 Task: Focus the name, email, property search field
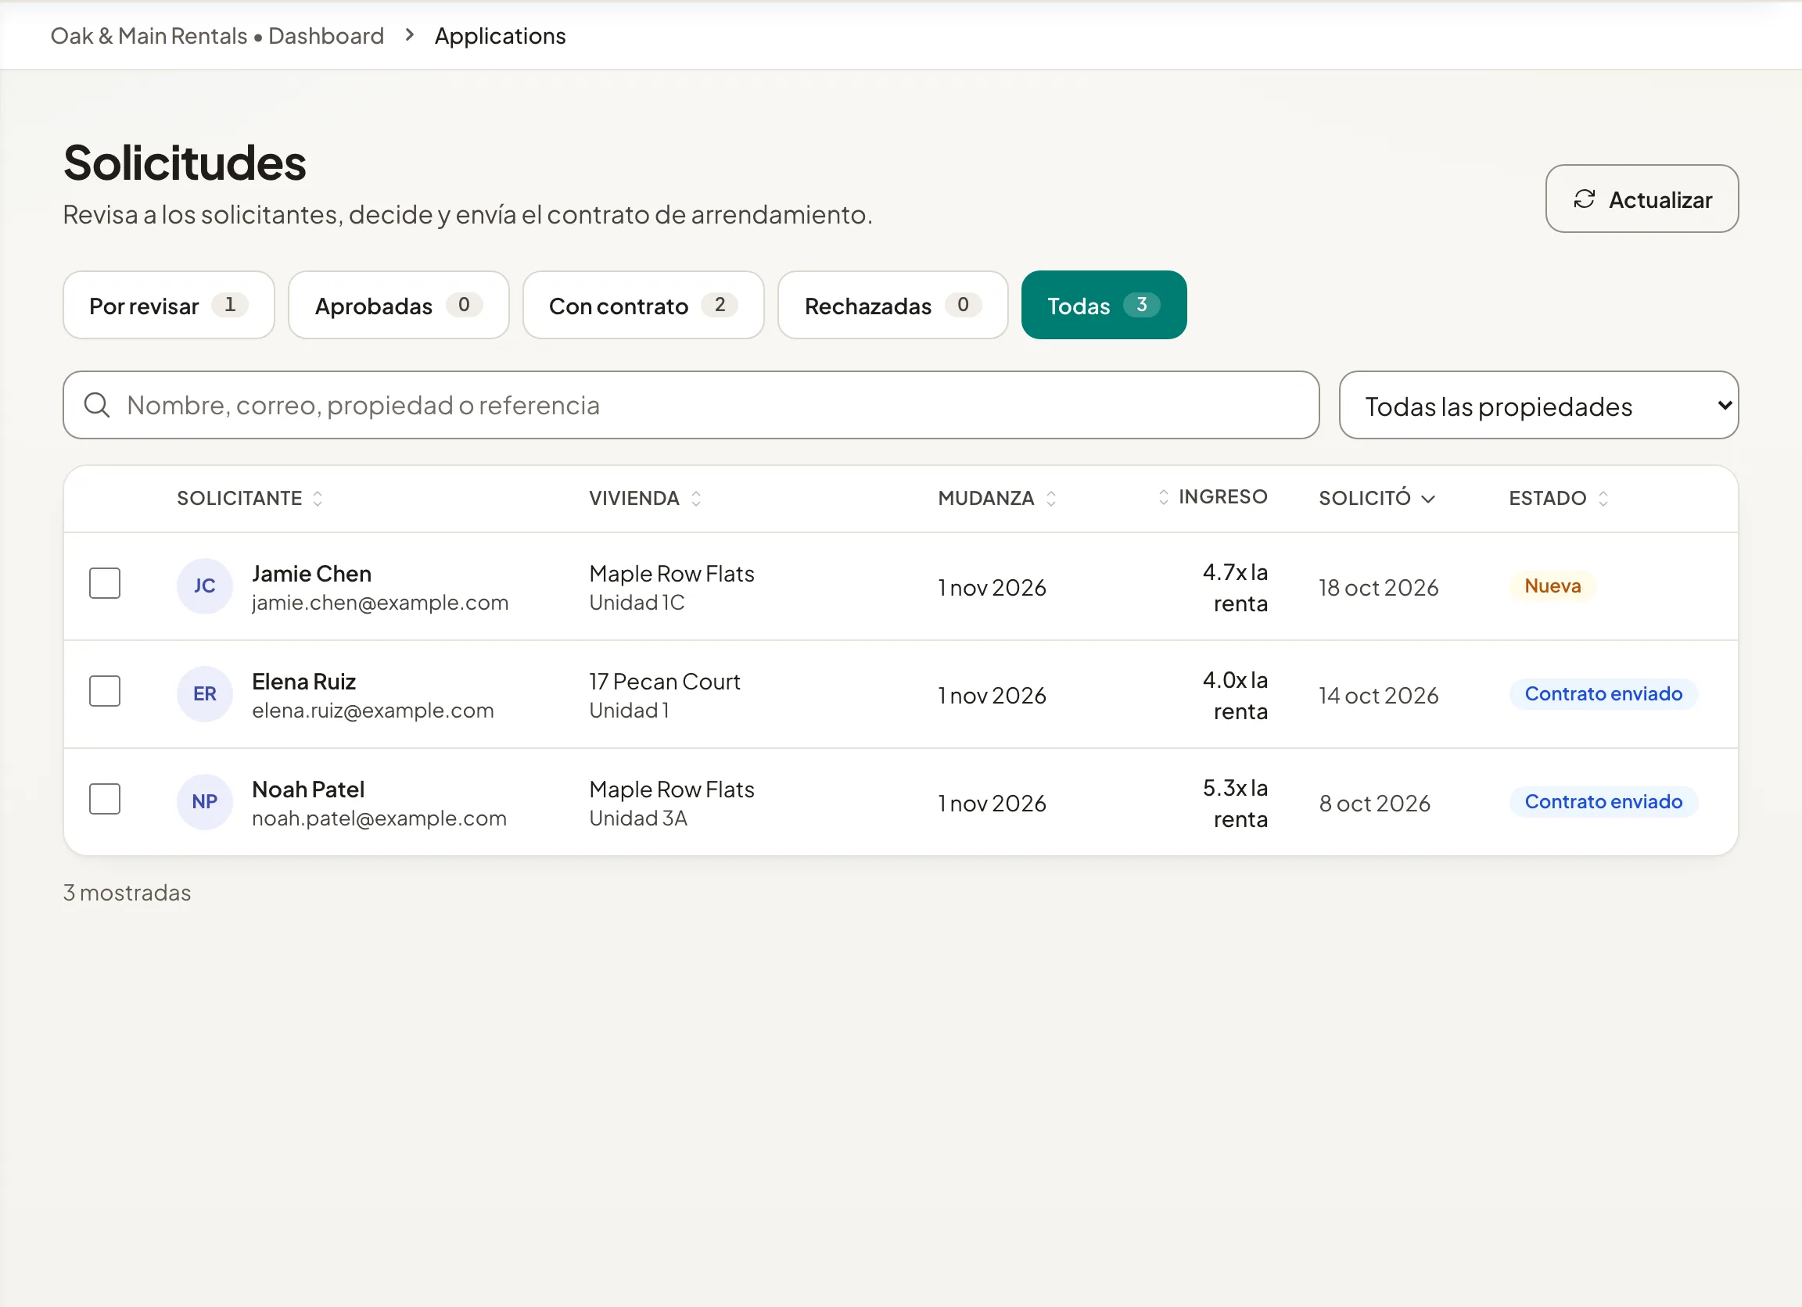[x=691, y=405]
